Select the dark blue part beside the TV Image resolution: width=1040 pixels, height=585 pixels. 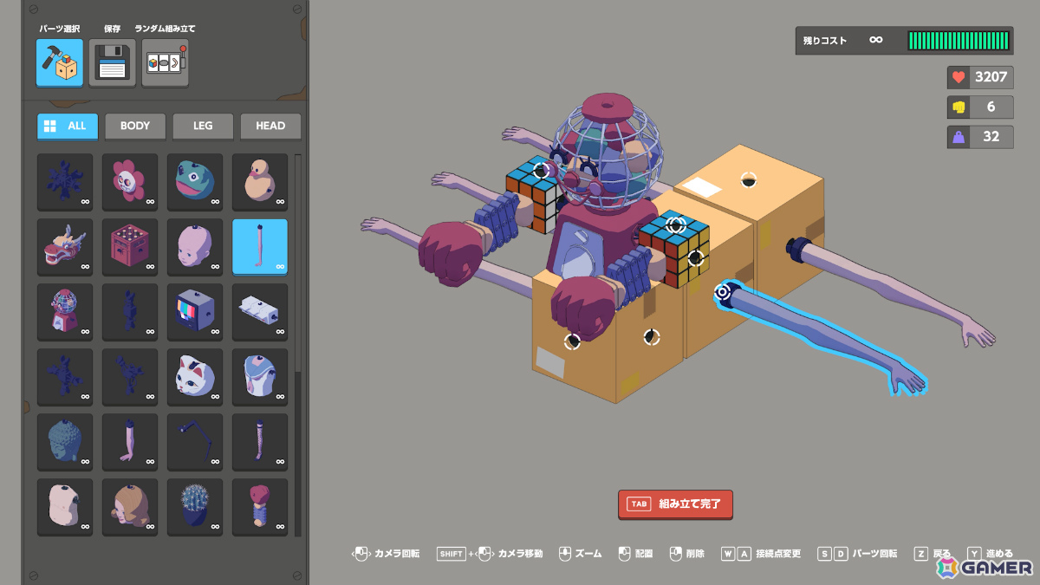130,312
